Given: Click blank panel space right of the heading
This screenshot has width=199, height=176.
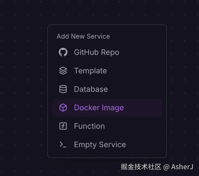Looking at the screenshot, I should click(x=139, y=36).
